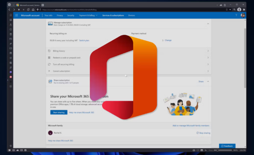Go to the home page icon
This screenshot has height=155, width=254.
[33, 10]
